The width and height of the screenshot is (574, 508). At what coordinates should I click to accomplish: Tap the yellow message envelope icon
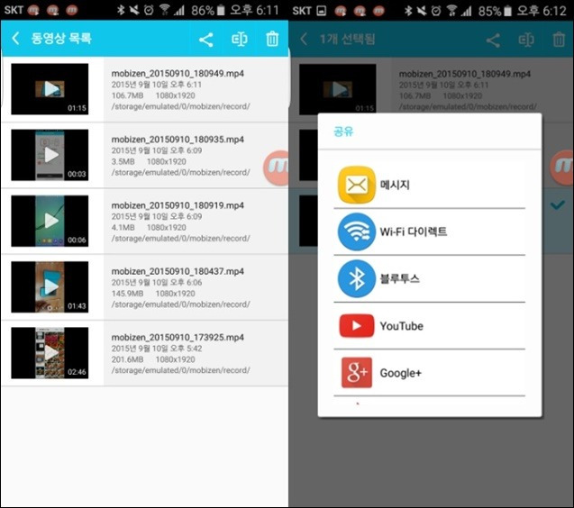(x=357, y=185)
